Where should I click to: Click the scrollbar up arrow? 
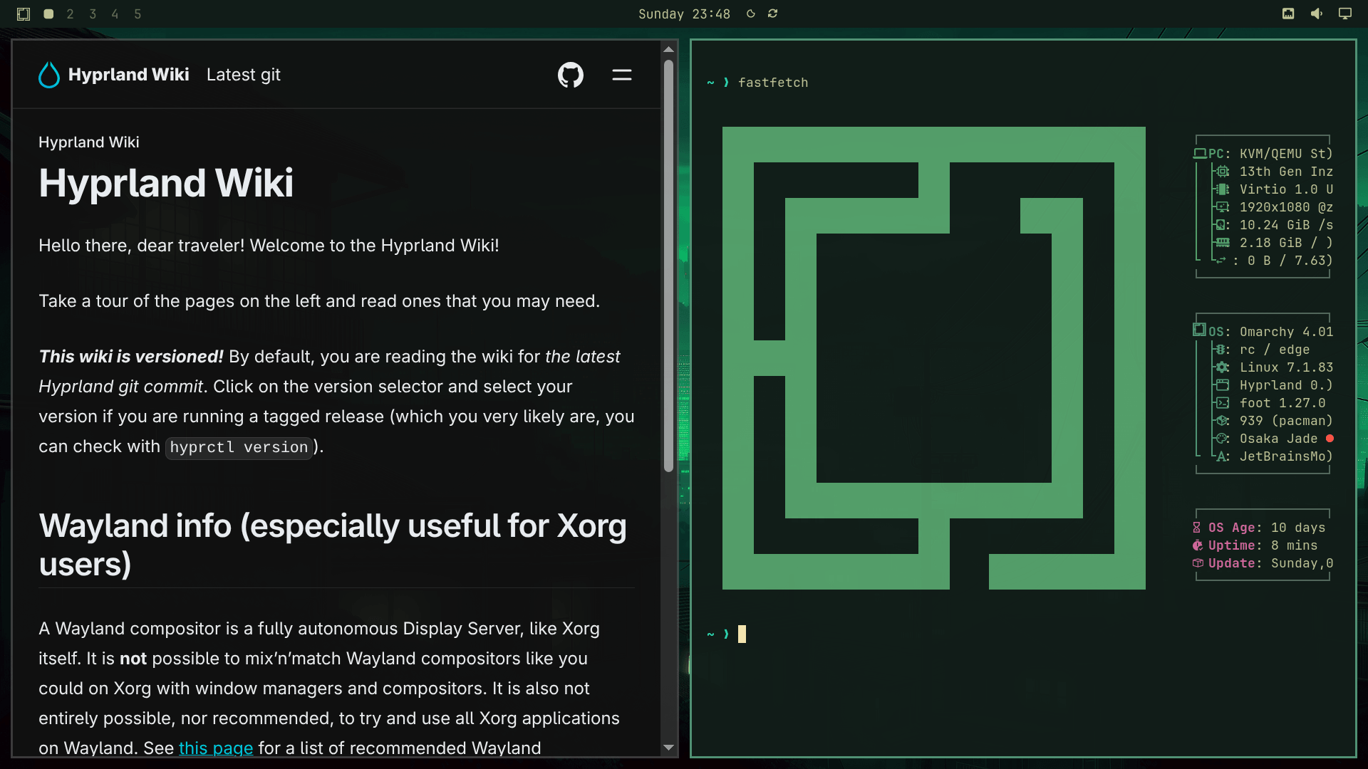pos(668,49)
